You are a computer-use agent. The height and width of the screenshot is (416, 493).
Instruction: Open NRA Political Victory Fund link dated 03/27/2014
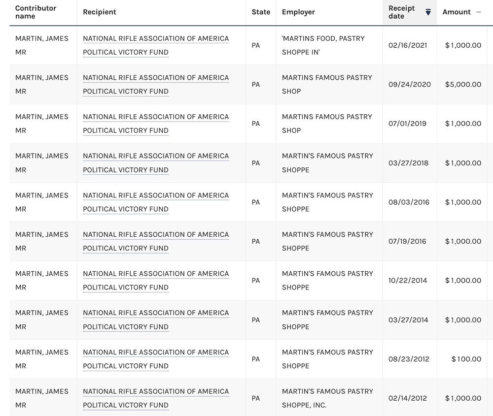pyautogui.click(x=156, y=320)
